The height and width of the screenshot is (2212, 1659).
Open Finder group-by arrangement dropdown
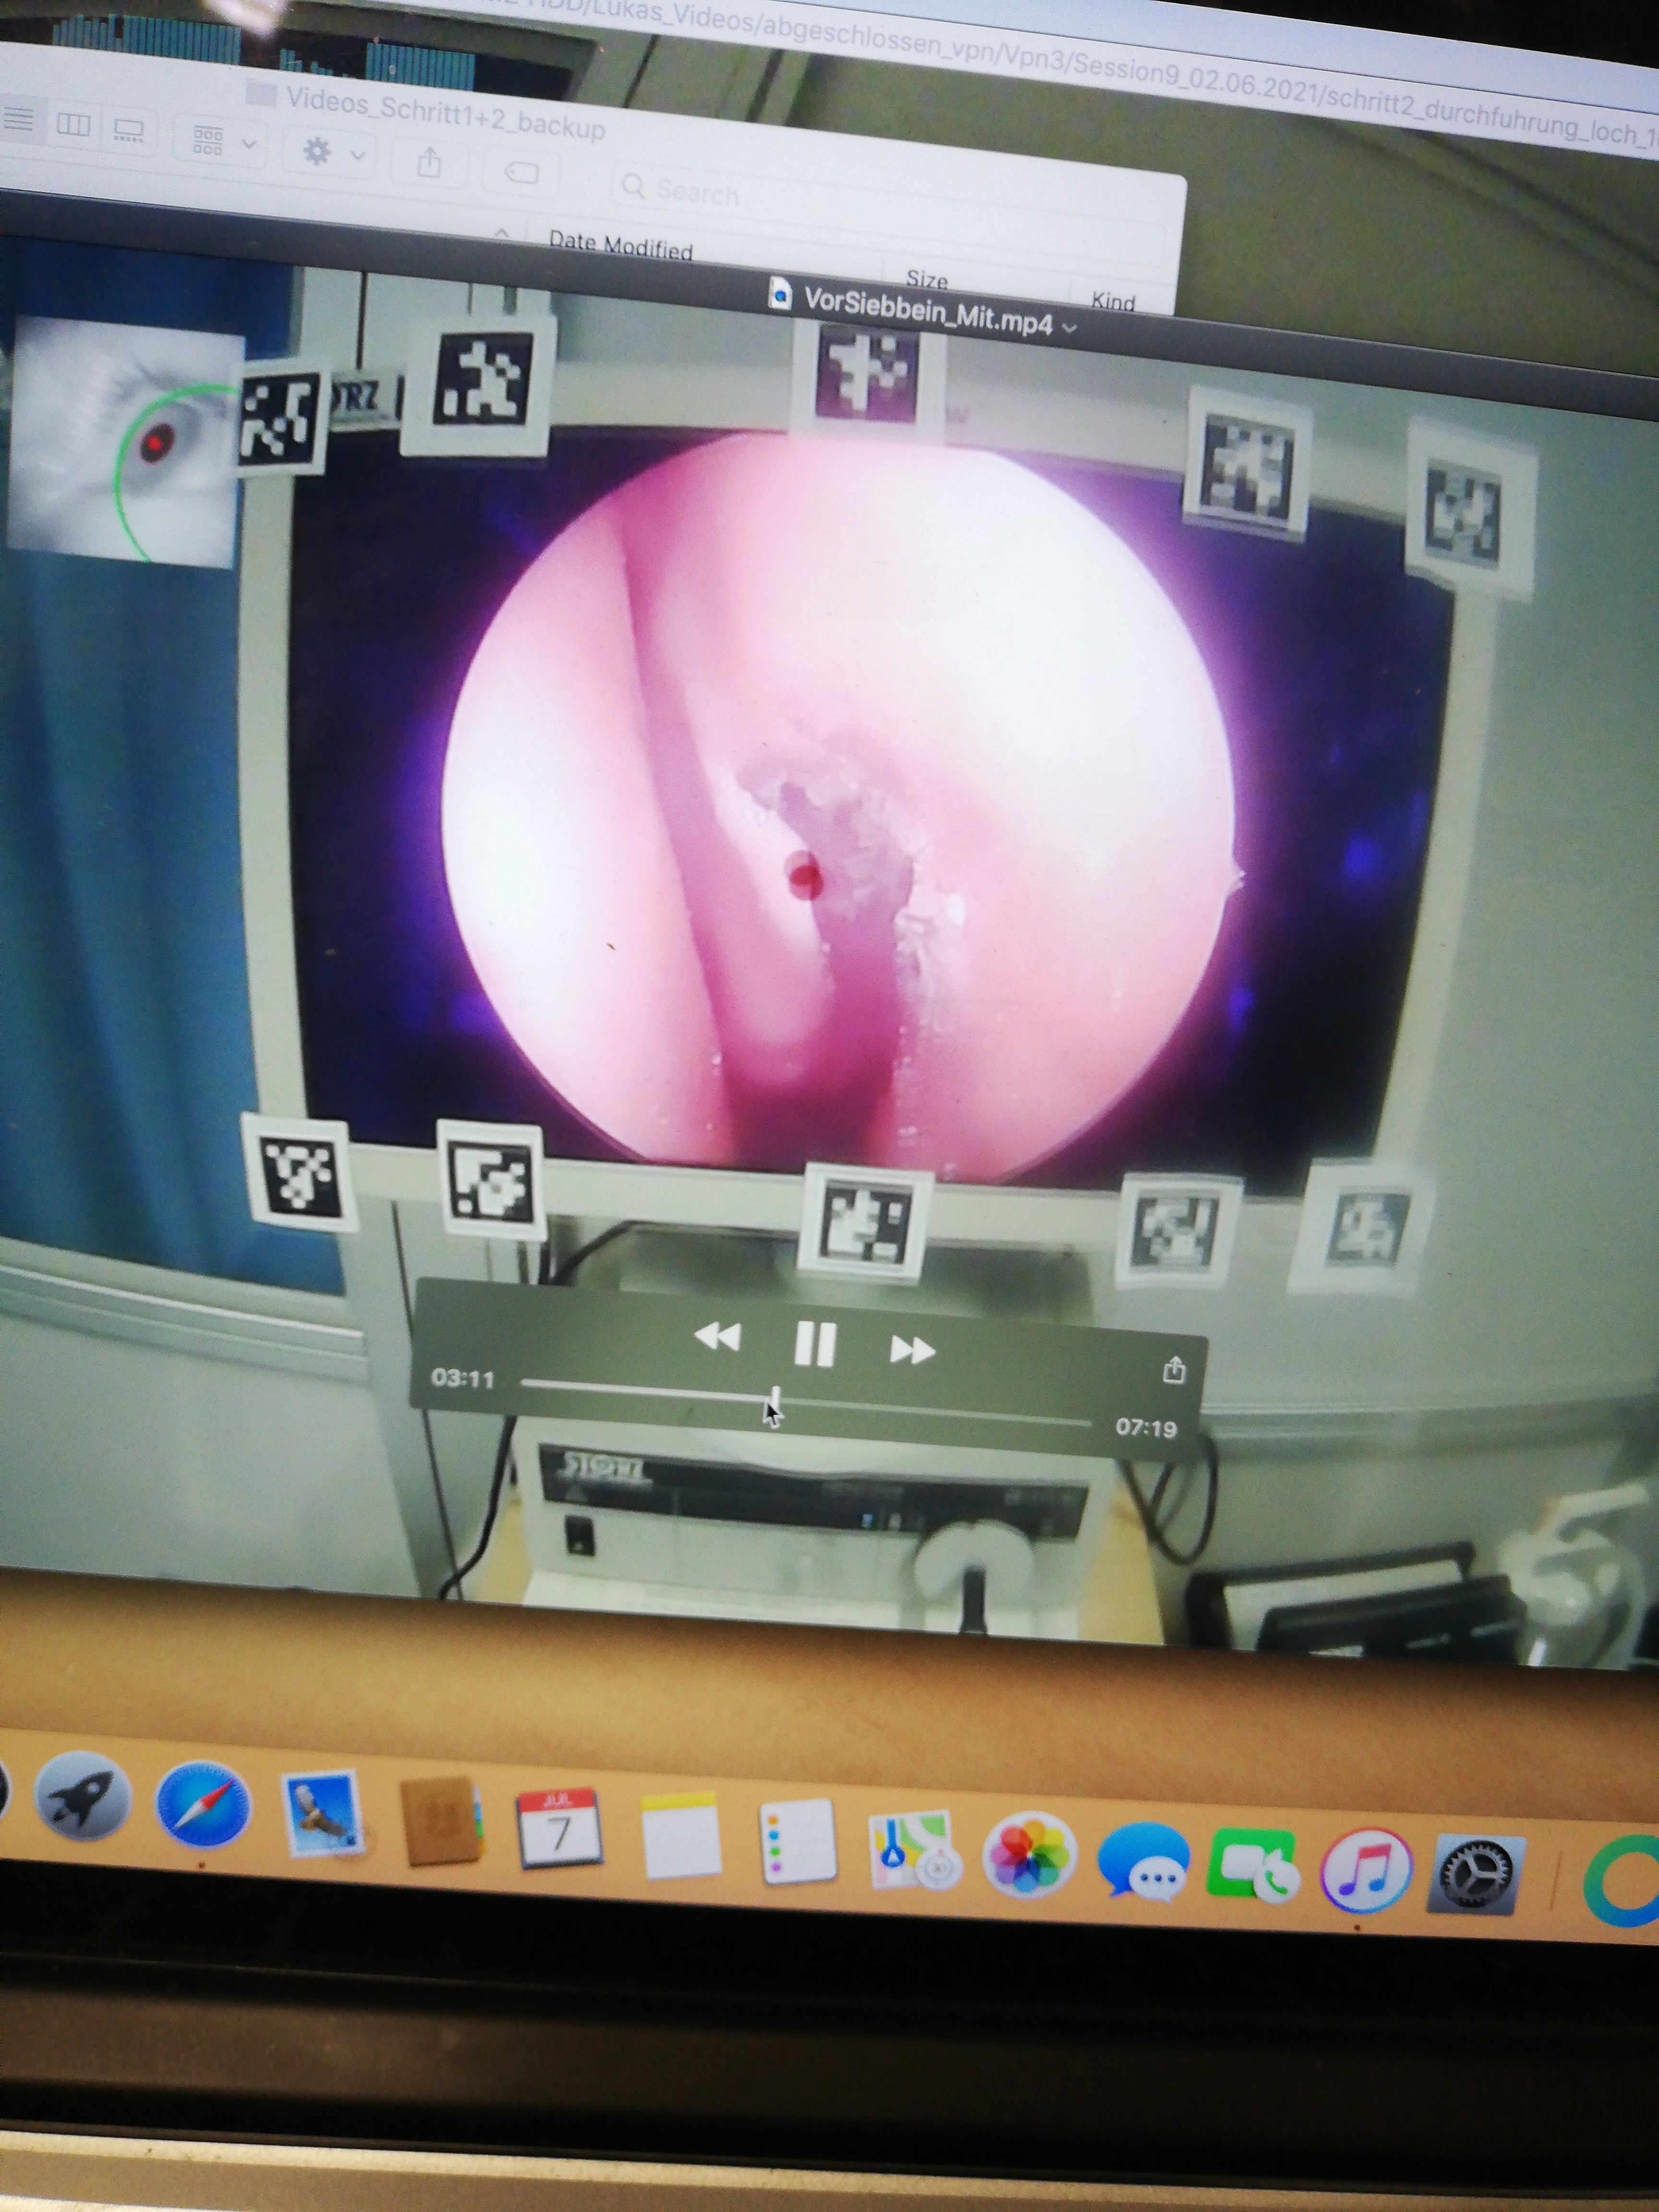tap(222, 140)
